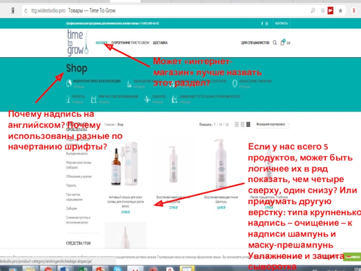Click the site search magnifier icon
The width and height of the screenshot is (361, 271).
(275, 43)
